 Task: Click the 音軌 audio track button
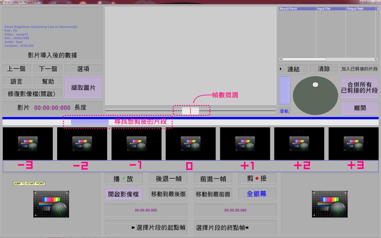tap(285, 111)
